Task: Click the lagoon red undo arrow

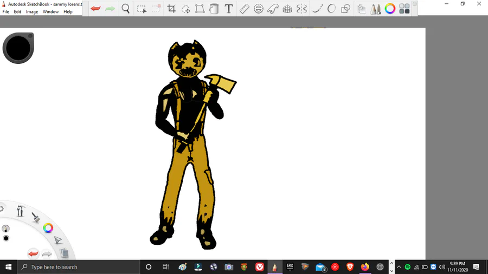Action: click(x=33, y=254)
